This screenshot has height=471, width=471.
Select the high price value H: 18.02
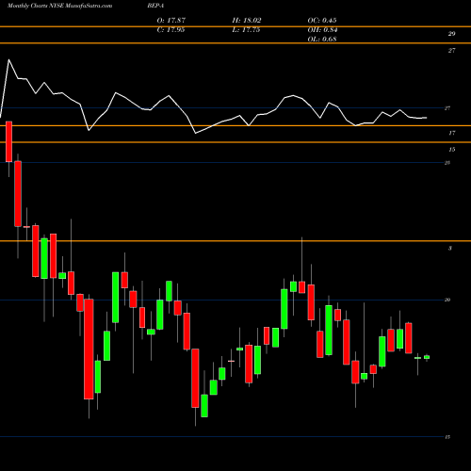[x=247, y=21]
